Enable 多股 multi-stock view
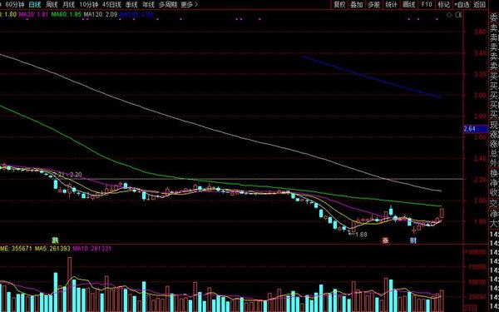Viewport: 499px width, 312px height. point(374,4)
